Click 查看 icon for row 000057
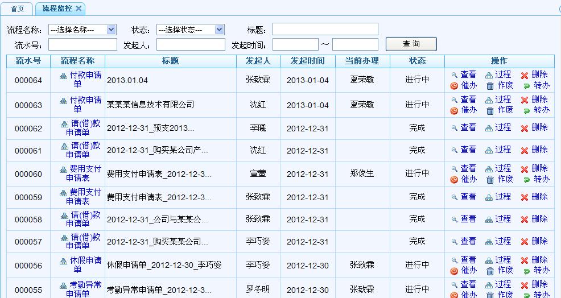The width and height of the screenshot is (561, 298). click(455, 242)
